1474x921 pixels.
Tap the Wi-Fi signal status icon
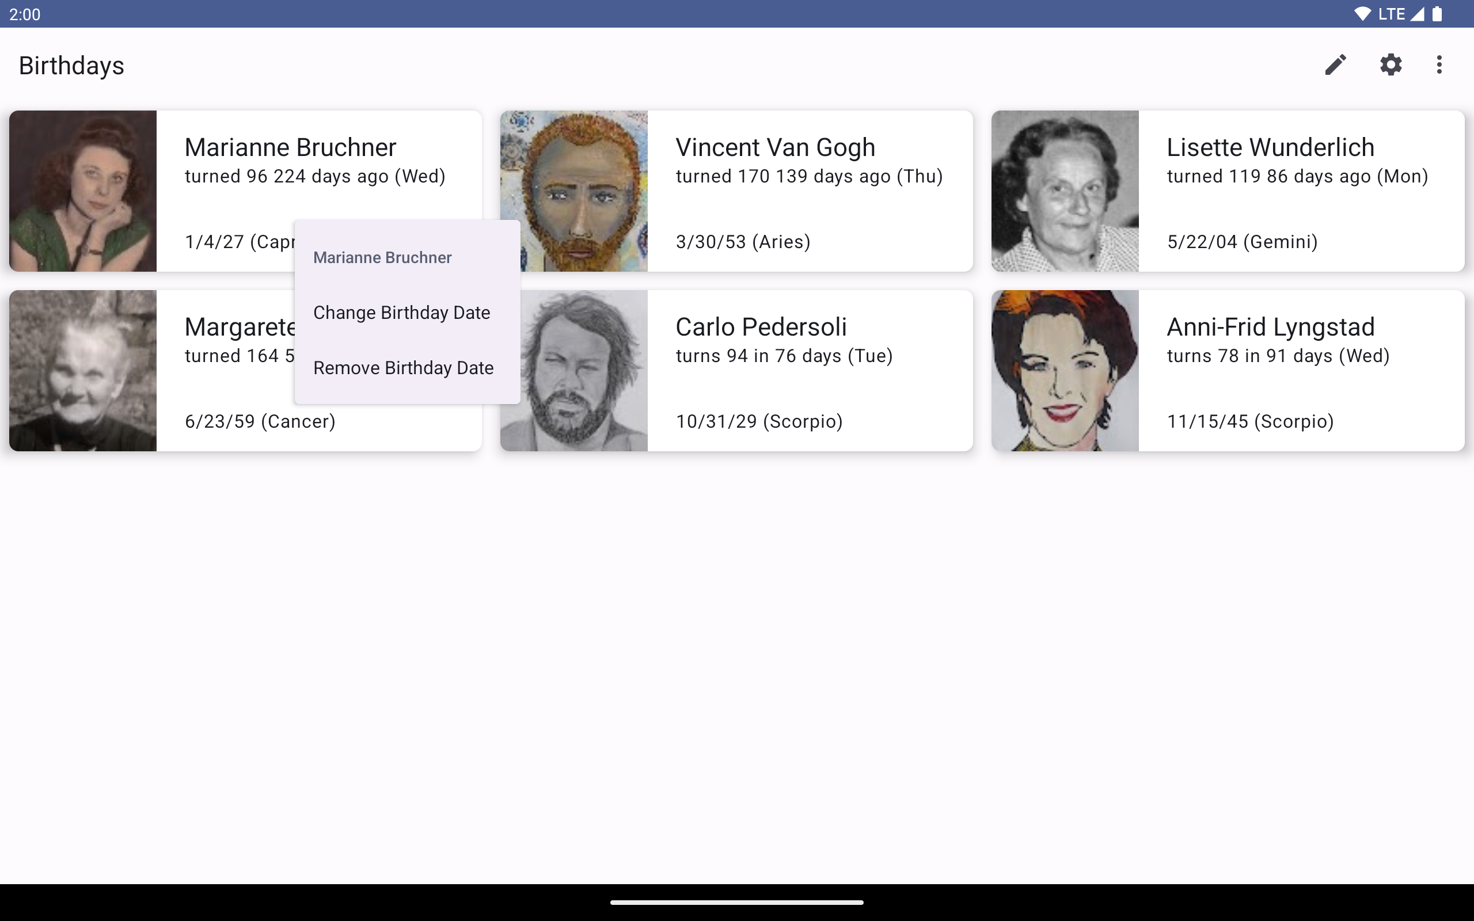(x=1362, y=14)
